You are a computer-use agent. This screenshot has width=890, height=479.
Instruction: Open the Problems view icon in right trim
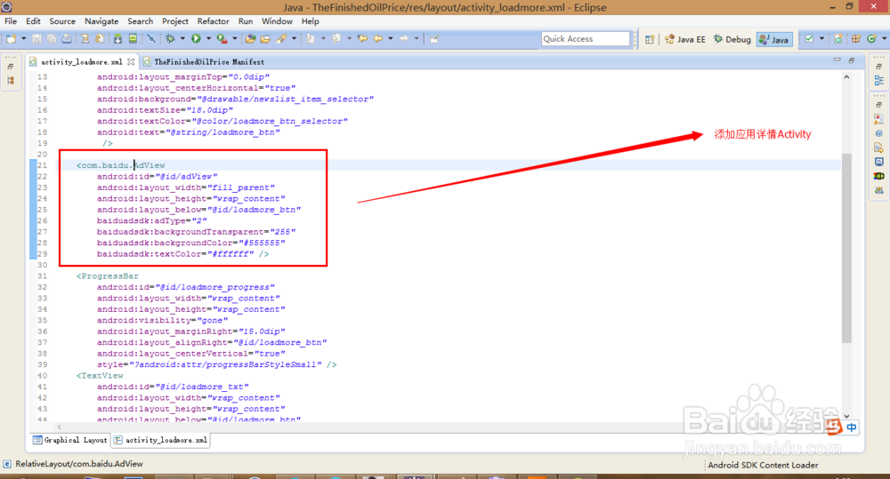pos(878,119)
